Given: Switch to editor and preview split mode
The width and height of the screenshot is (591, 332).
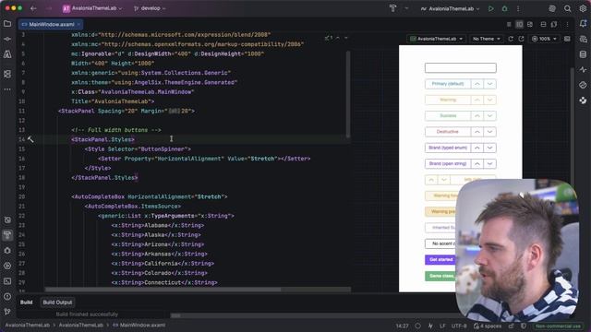Looking at the screenshot, I should [519, 25].
